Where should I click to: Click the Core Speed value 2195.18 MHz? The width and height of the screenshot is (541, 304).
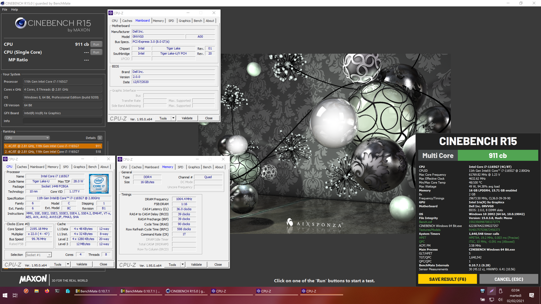(39, 229)
